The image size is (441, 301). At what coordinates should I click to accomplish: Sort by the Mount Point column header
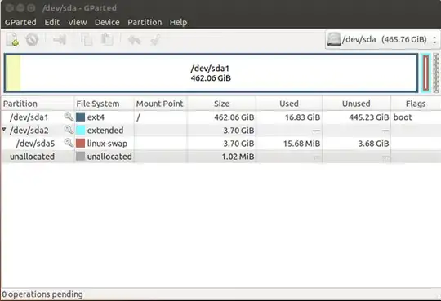click(161, 104)
